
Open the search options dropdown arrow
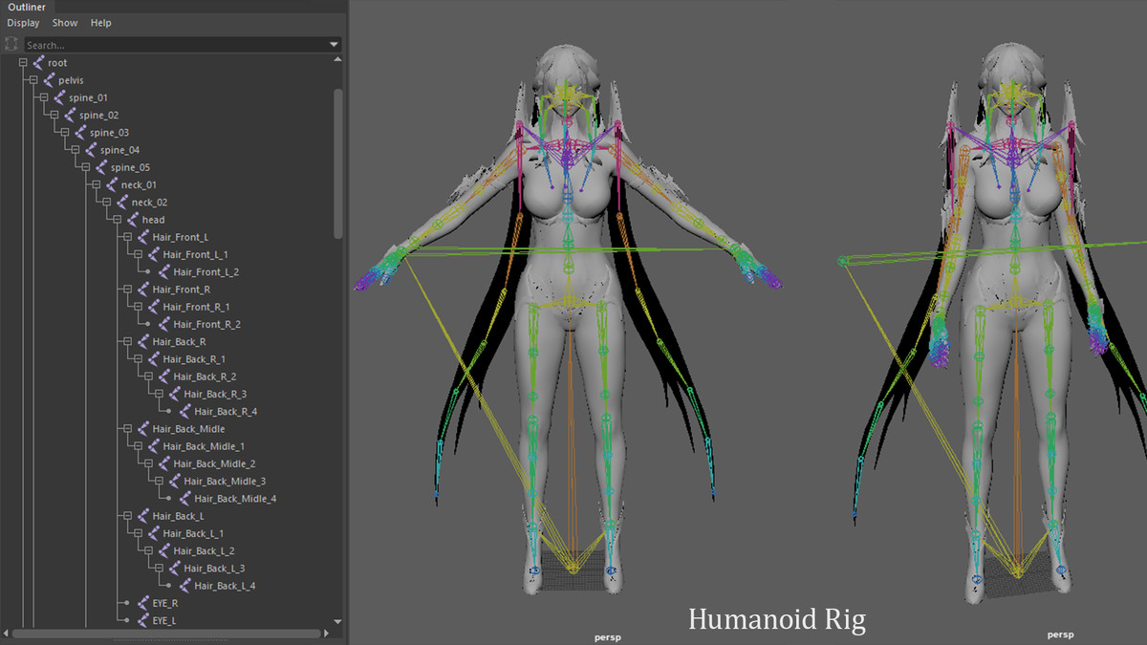click(x=334, y=45)
